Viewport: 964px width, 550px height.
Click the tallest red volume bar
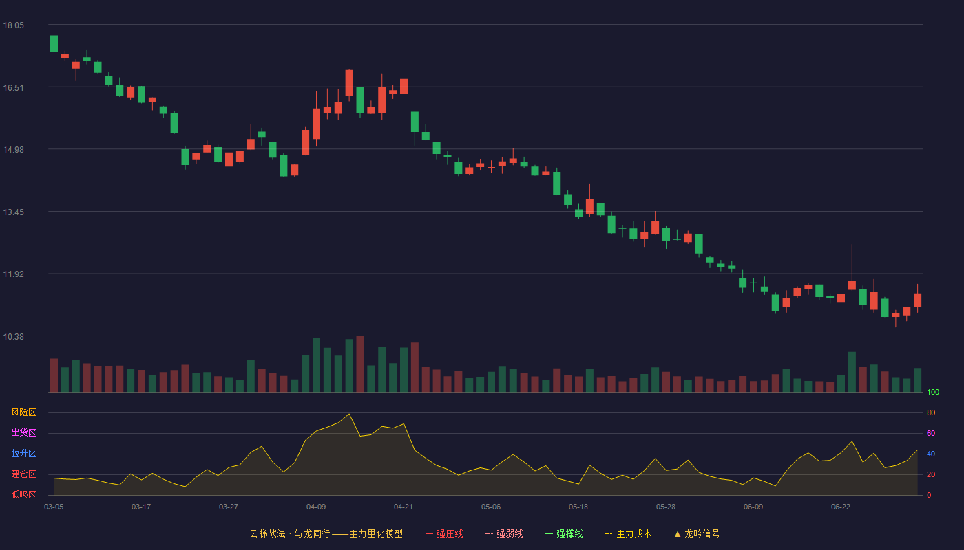(360, 364)
